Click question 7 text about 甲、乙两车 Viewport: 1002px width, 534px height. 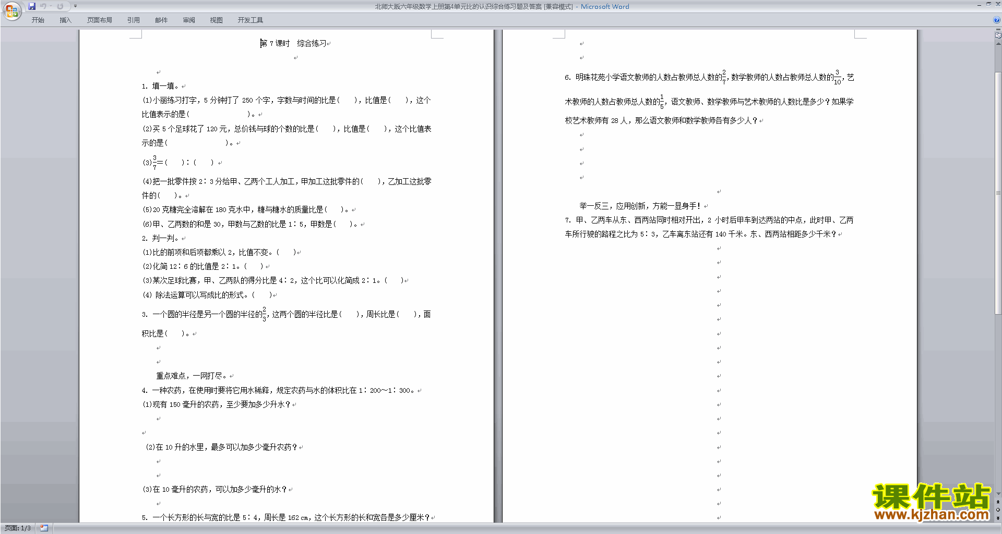pos(709,227)
